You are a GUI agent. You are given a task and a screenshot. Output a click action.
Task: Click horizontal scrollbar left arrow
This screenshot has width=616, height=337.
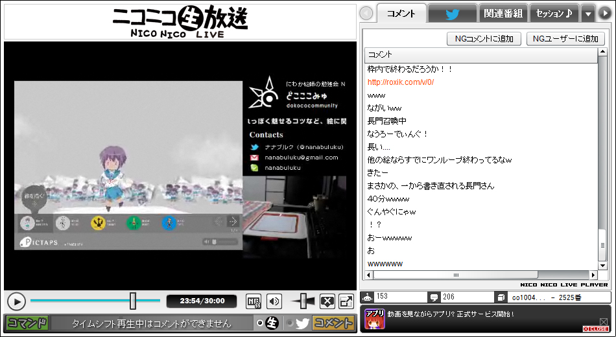pos(369,275)
